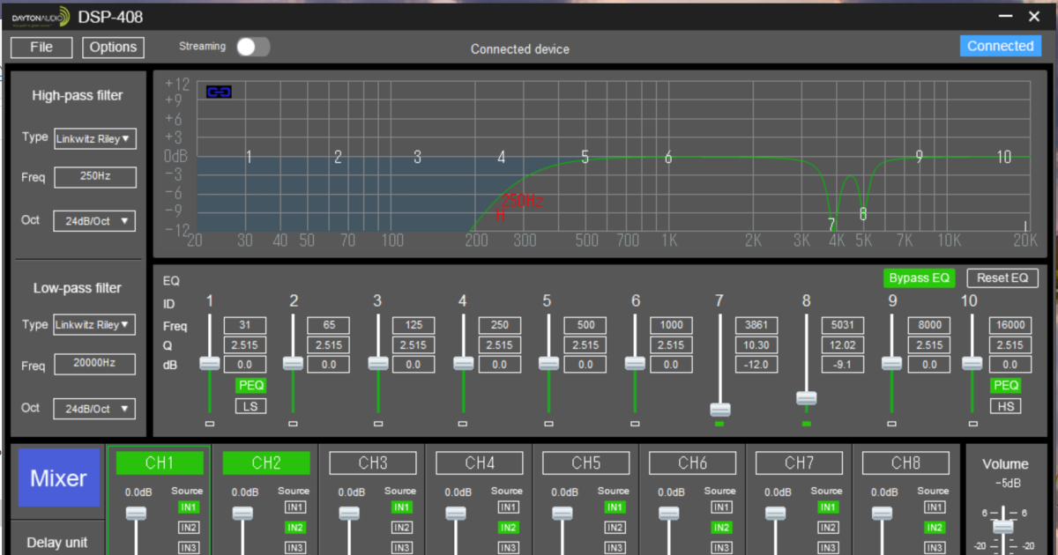Open the Options menu
The height and width of the screenshot is (555, 1058).
[113, 47]
